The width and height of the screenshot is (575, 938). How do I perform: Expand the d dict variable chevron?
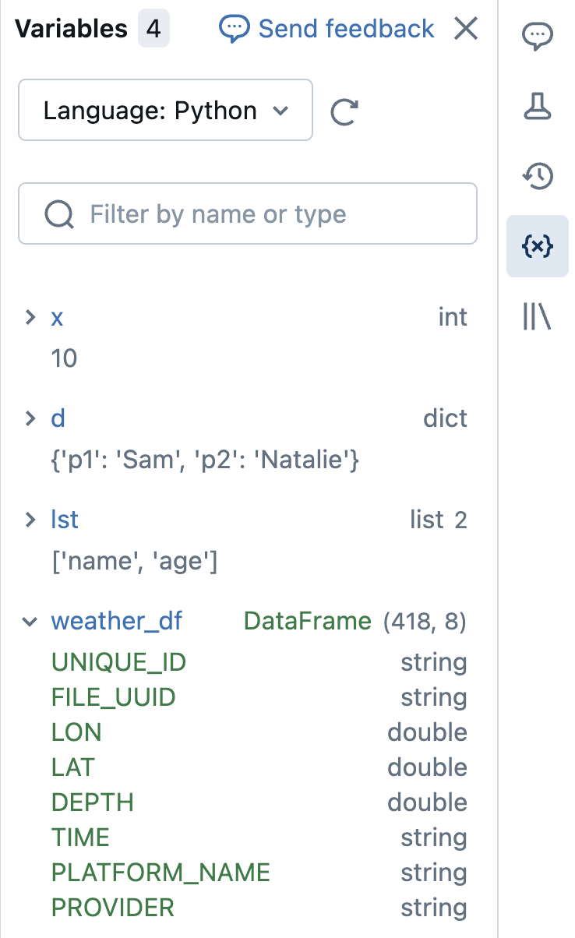click(30, 418)
